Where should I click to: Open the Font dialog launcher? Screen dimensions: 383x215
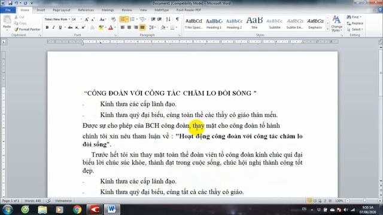click(x=115, y=35)
